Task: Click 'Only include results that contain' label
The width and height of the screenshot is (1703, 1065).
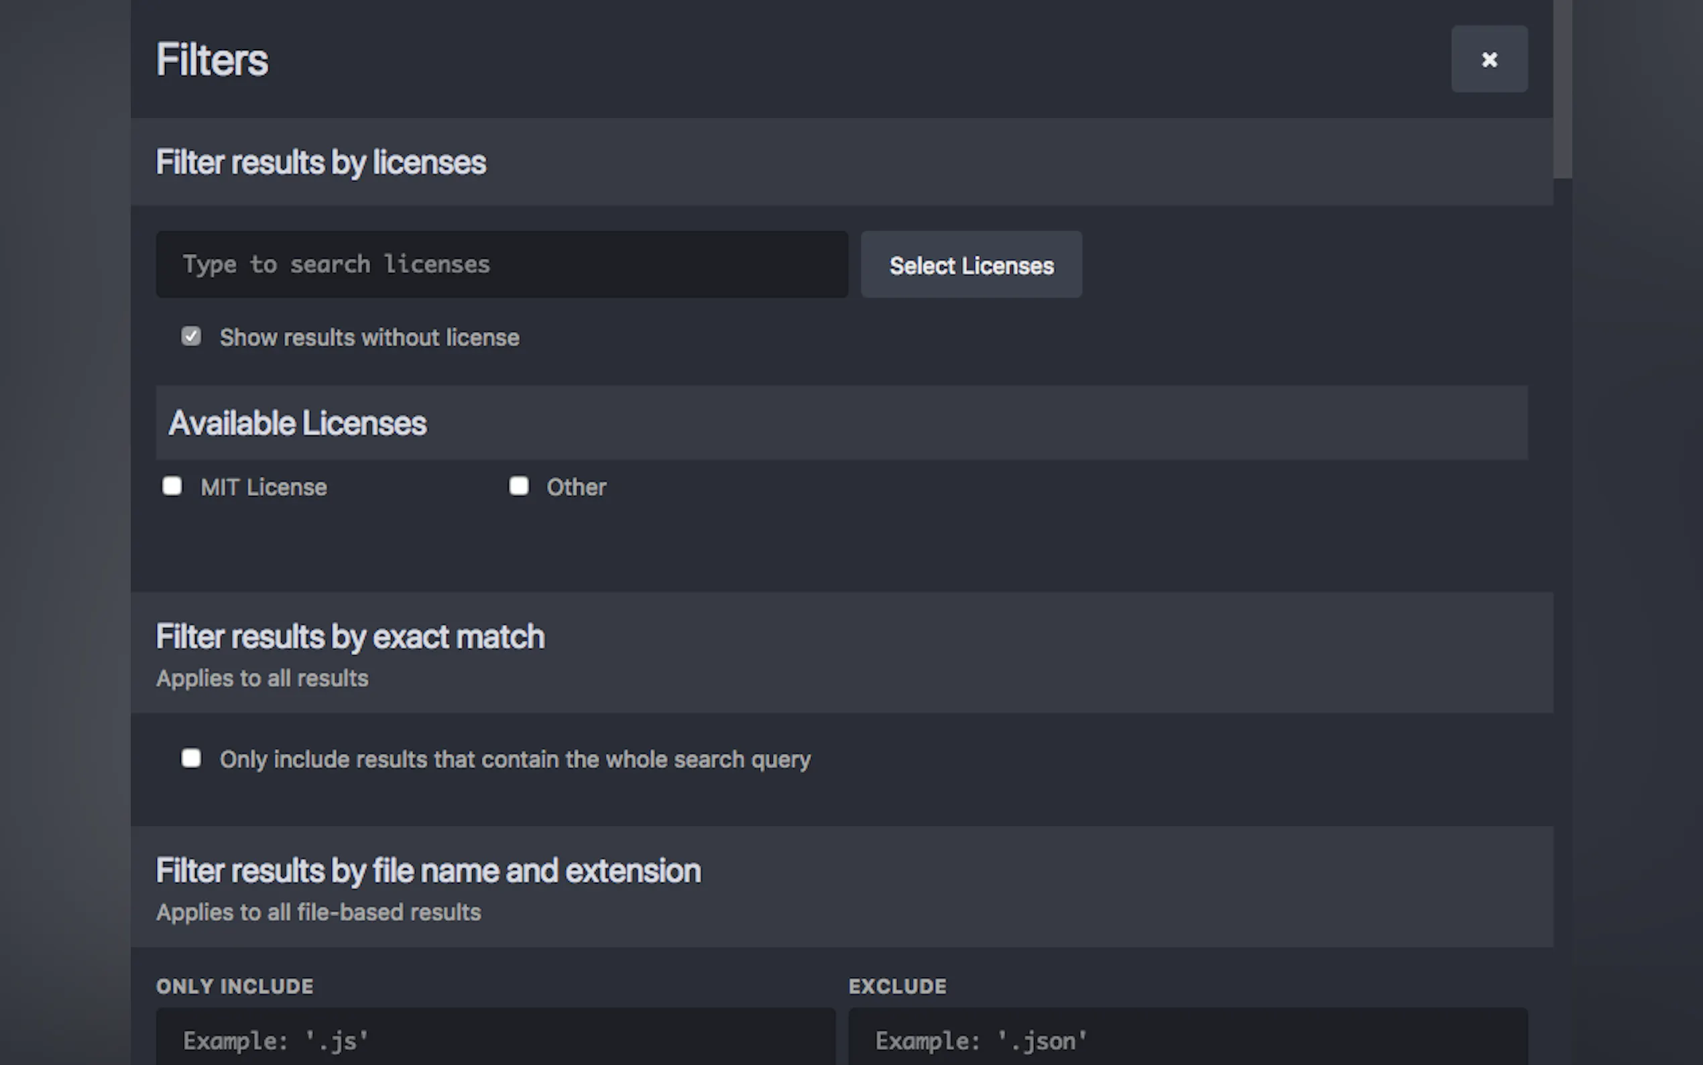Action: pos(515,760)
